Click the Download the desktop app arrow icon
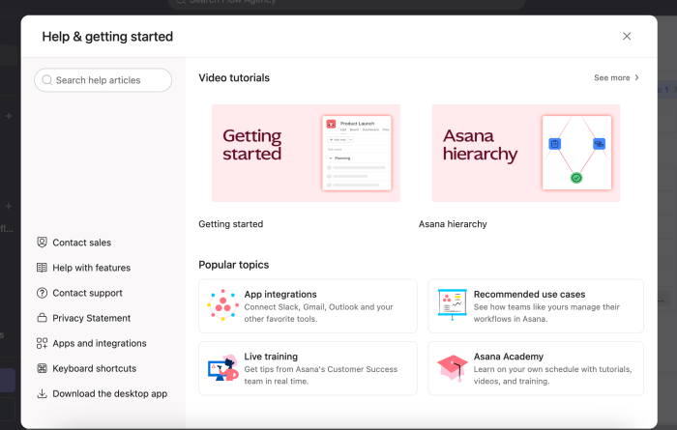The image size is (677, 430). pyautogui.click(x=42, y=393)
